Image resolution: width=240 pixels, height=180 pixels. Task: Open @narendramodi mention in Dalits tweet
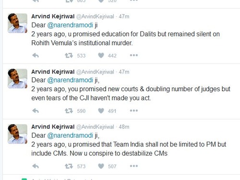click(70, 25)
